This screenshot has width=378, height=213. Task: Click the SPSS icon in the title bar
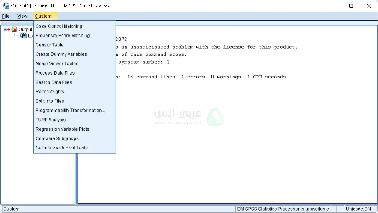click(x=5, y=6)
